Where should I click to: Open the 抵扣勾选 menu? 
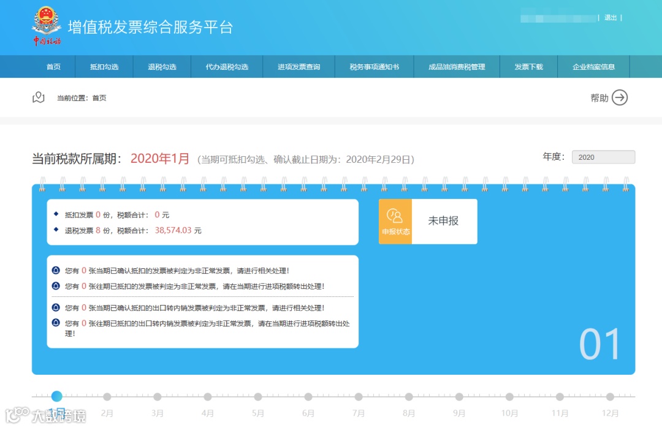tap(104, 67)
